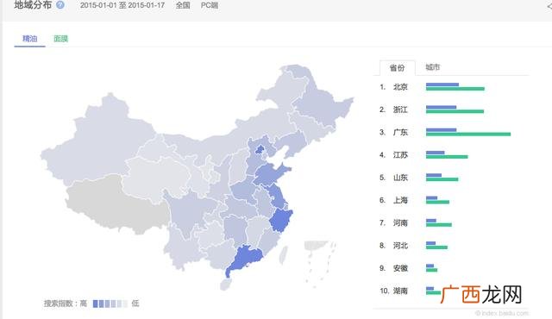Click the green bar for 广东

[468, 134]
